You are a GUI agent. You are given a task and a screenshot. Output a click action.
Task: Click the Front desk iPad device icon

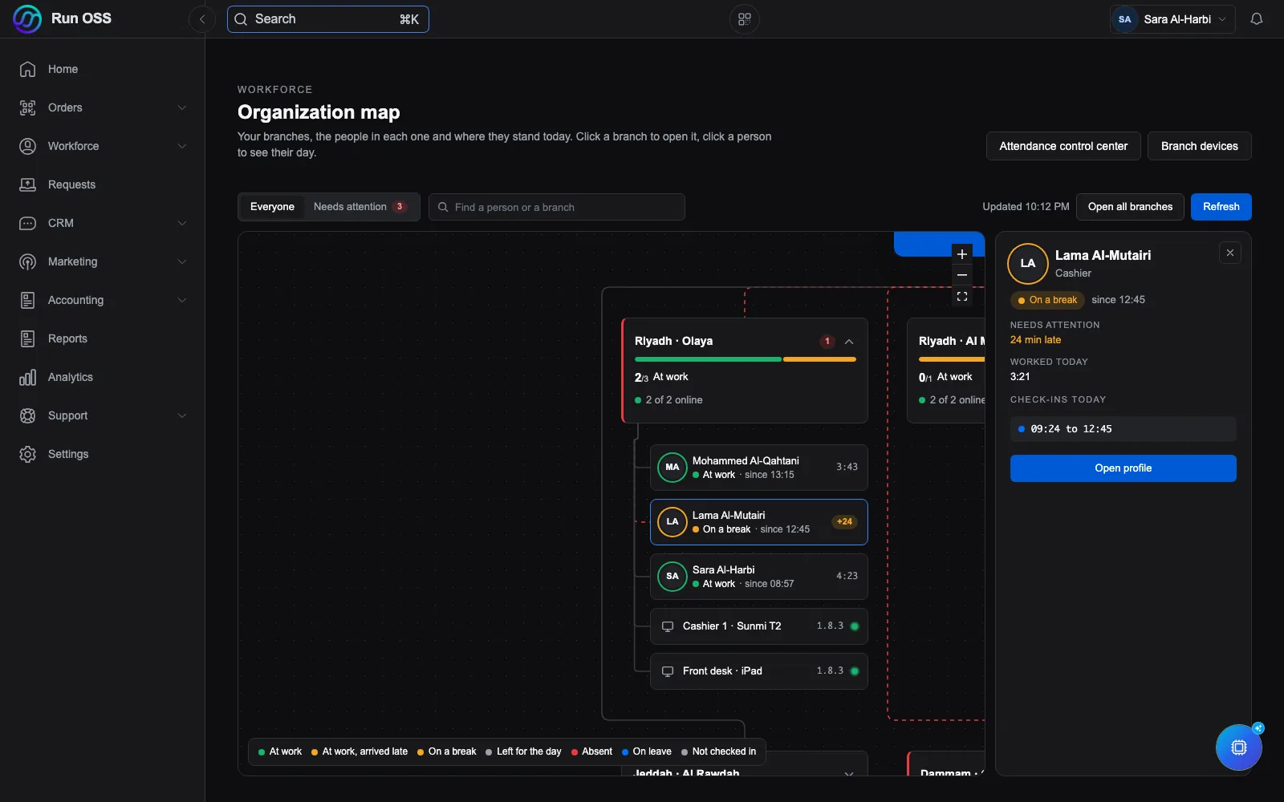[668, 671]
